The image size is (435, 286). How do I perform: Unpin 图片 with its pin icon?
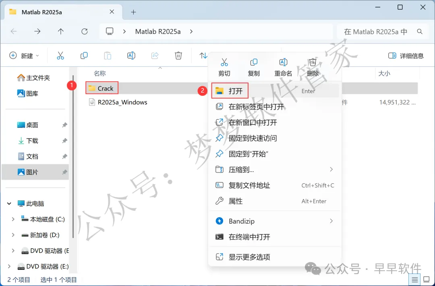tap(64, 172)
